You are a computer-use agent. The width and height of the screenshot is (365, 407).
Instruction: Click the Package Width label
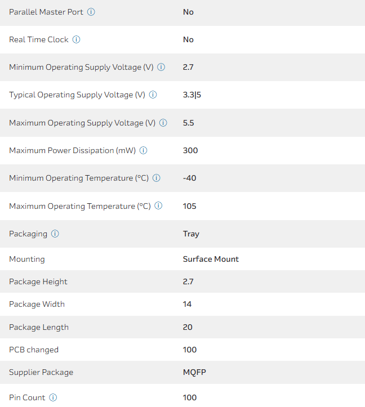pyautogui.click(x=37, y=304)
